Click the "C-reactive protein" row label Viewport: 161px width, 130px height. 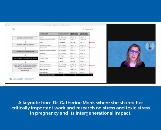pyautogui.click(x=44, y=59)
